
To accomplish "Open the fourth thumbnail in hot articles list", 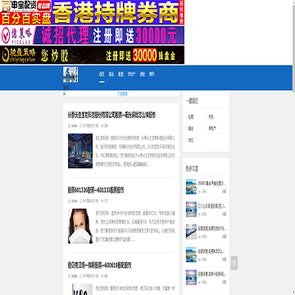I will (x=191, y=255).
